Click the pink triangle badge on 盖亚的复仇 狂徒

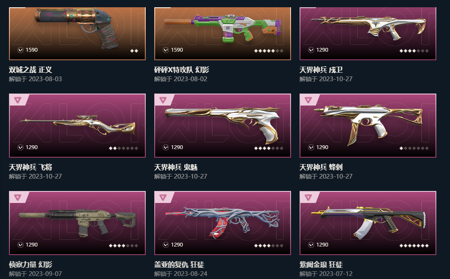[x=163, y=197]
